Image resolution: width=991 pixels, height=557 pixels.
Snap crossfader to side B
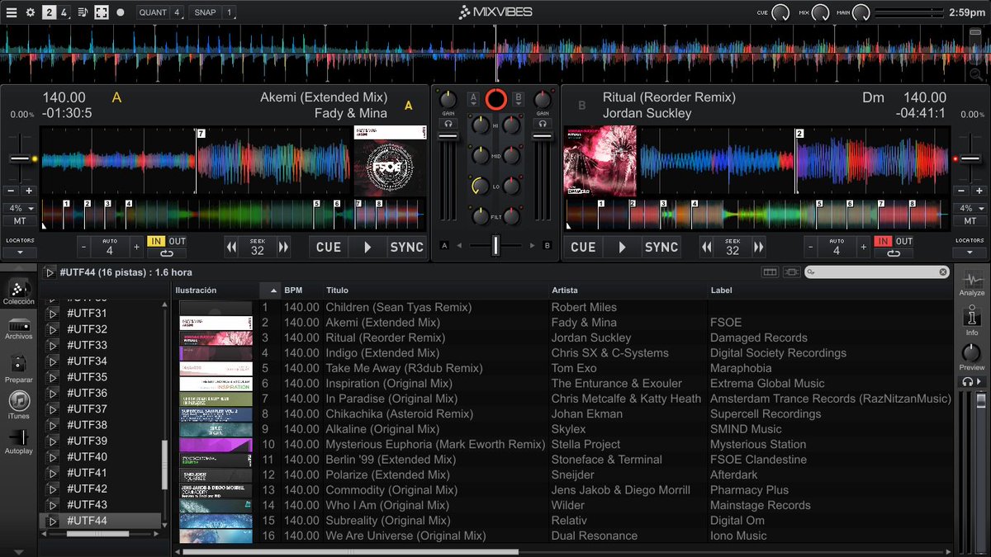point(548,246)
